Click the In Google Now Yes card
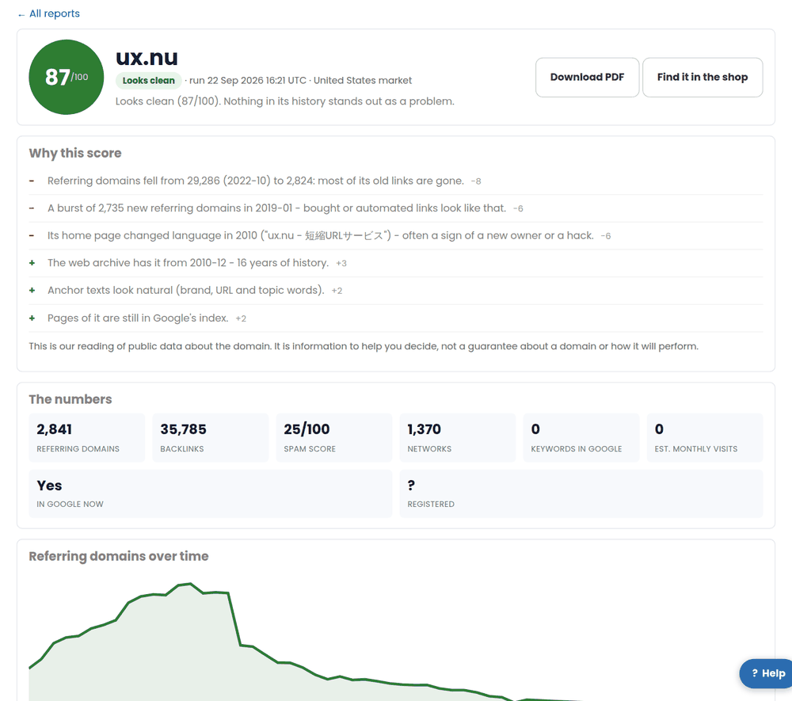 point(211,493)
